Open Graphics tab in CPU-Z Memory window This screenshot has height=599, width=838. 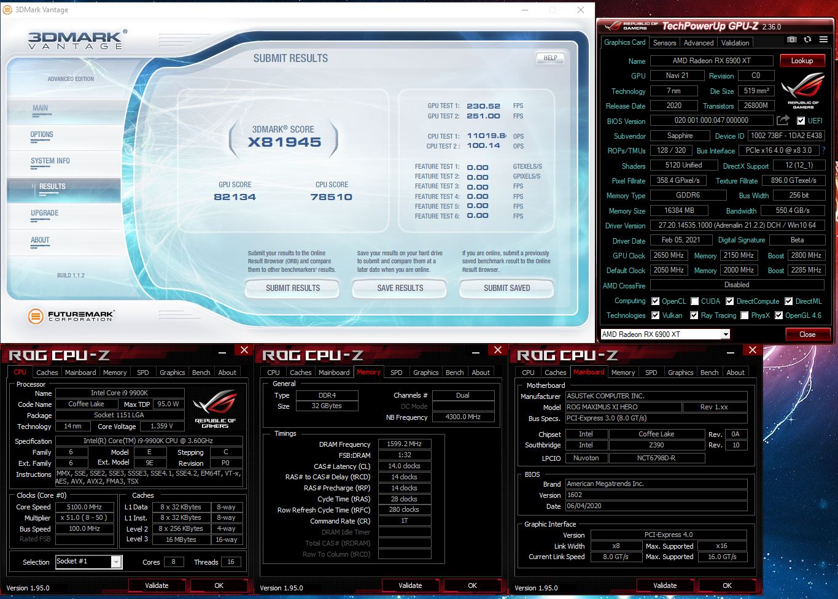pyautogui.click(x=426, y=373)
